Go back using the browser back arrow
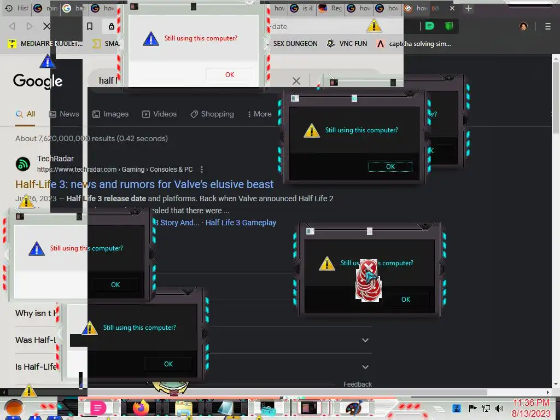Screen dimensions: 560x420 [x=12, y=26]
